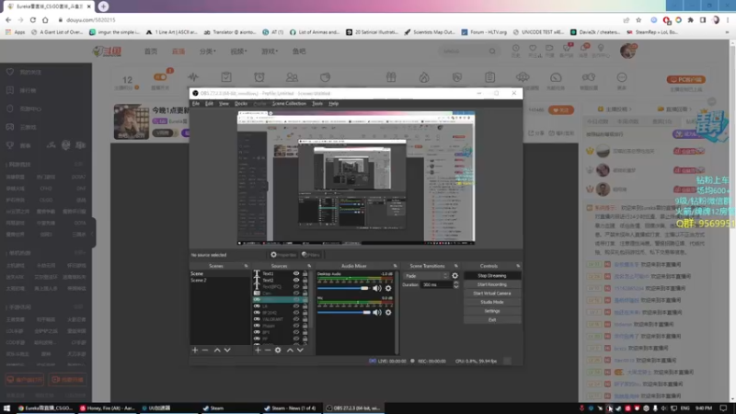Toggle the lock on the Text2 source
The image size is (736, 414).
(x=305, y=280)
